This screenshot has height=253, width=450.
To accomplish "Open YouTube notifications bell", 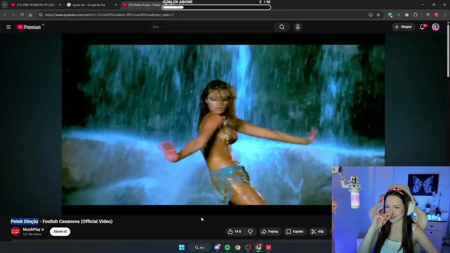I will (423, 27).
